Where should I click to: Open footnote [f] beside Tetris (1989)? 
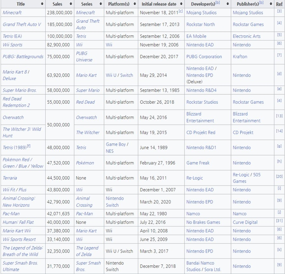(x=29, y=146)
